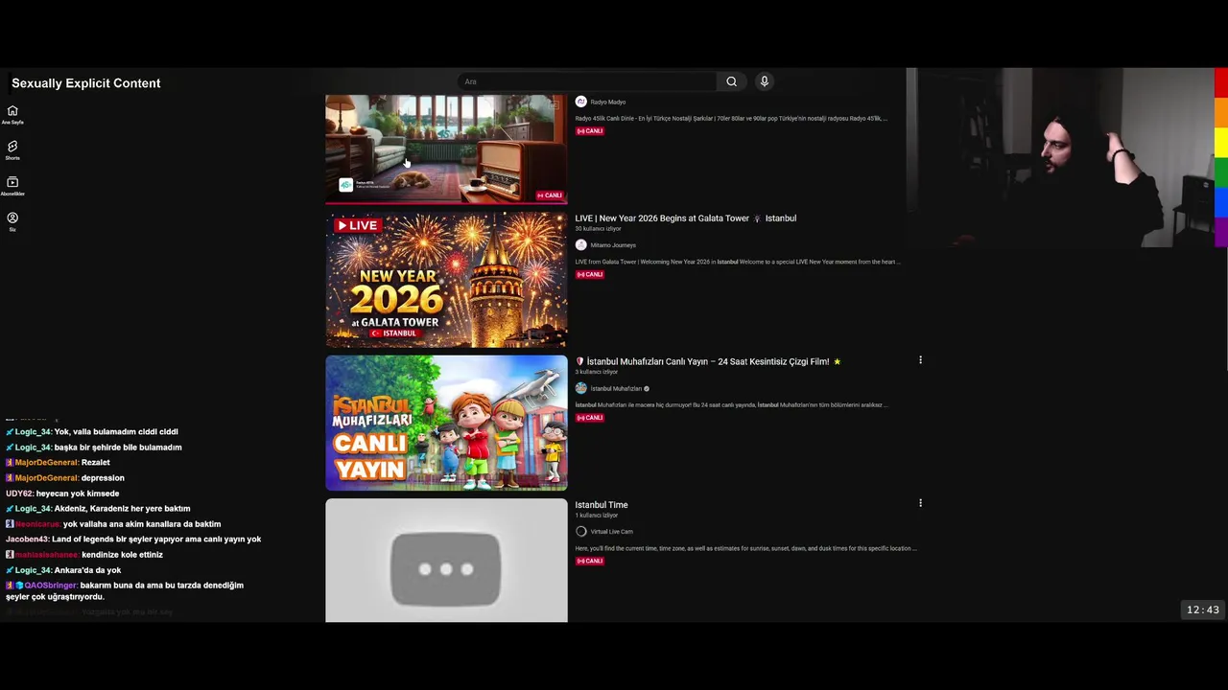Click the Radyo Madyo channel avatar
Screen dimensions: 1228x690
[x=580, y=102]
